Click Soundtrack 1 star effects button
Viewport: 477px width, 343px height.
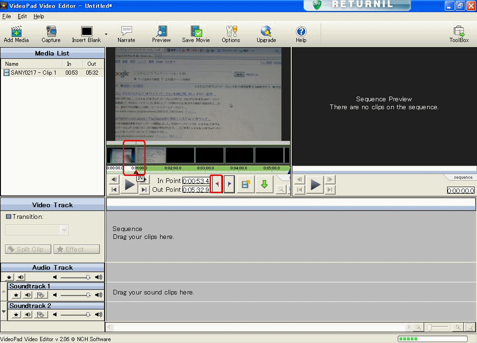click(x=16, y=294)
